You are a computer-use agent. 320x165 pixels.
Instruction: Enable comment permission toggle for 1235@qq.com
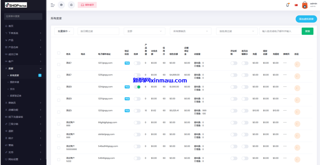[x=234, y=75]
